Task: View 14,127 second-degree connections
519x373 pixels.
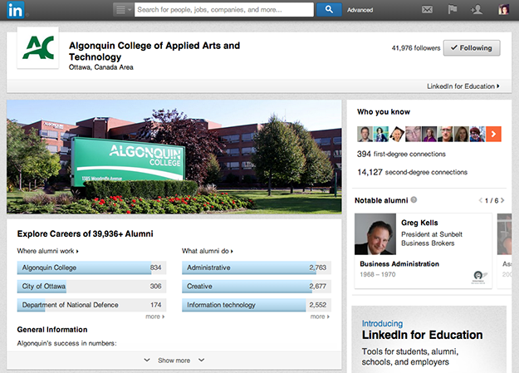Action: tap(412, 172)
